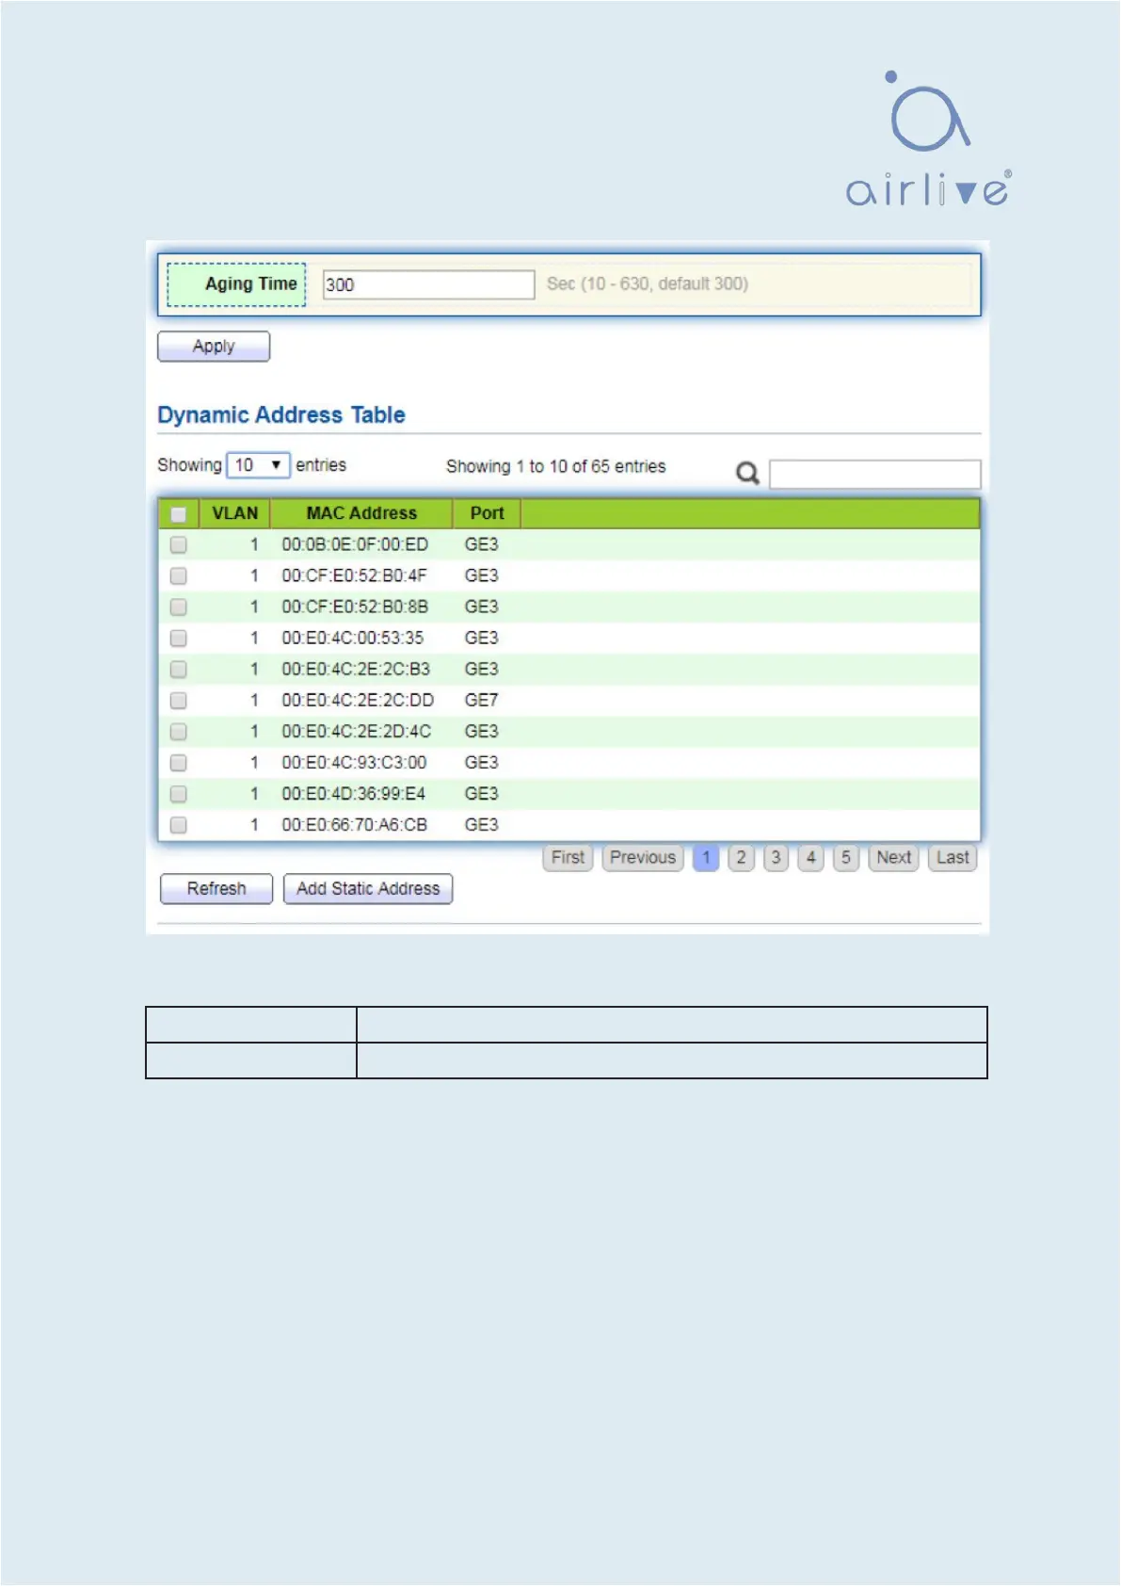This screenshot has height=1586, width=1121.
Task: Open Add Static Address
Action: [368, 889]
